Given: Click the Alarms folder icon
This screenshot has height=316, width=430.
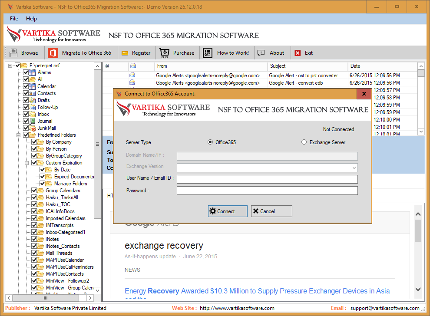Looking at the screenshot, I should click(33, 72).
